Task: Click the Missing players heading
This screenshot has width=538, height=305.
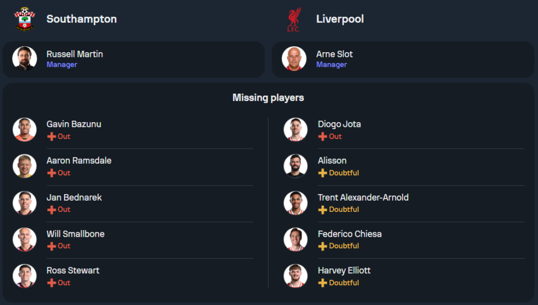Action: tap(268, 97)
